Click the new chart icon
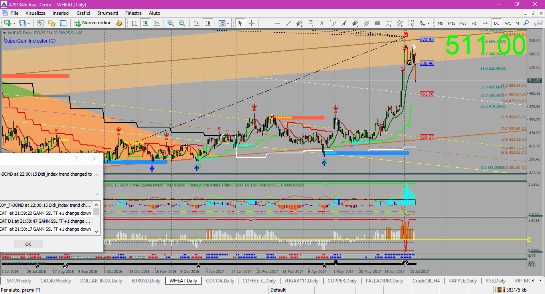This screenshot has height=294, width=545. point(8,23)
